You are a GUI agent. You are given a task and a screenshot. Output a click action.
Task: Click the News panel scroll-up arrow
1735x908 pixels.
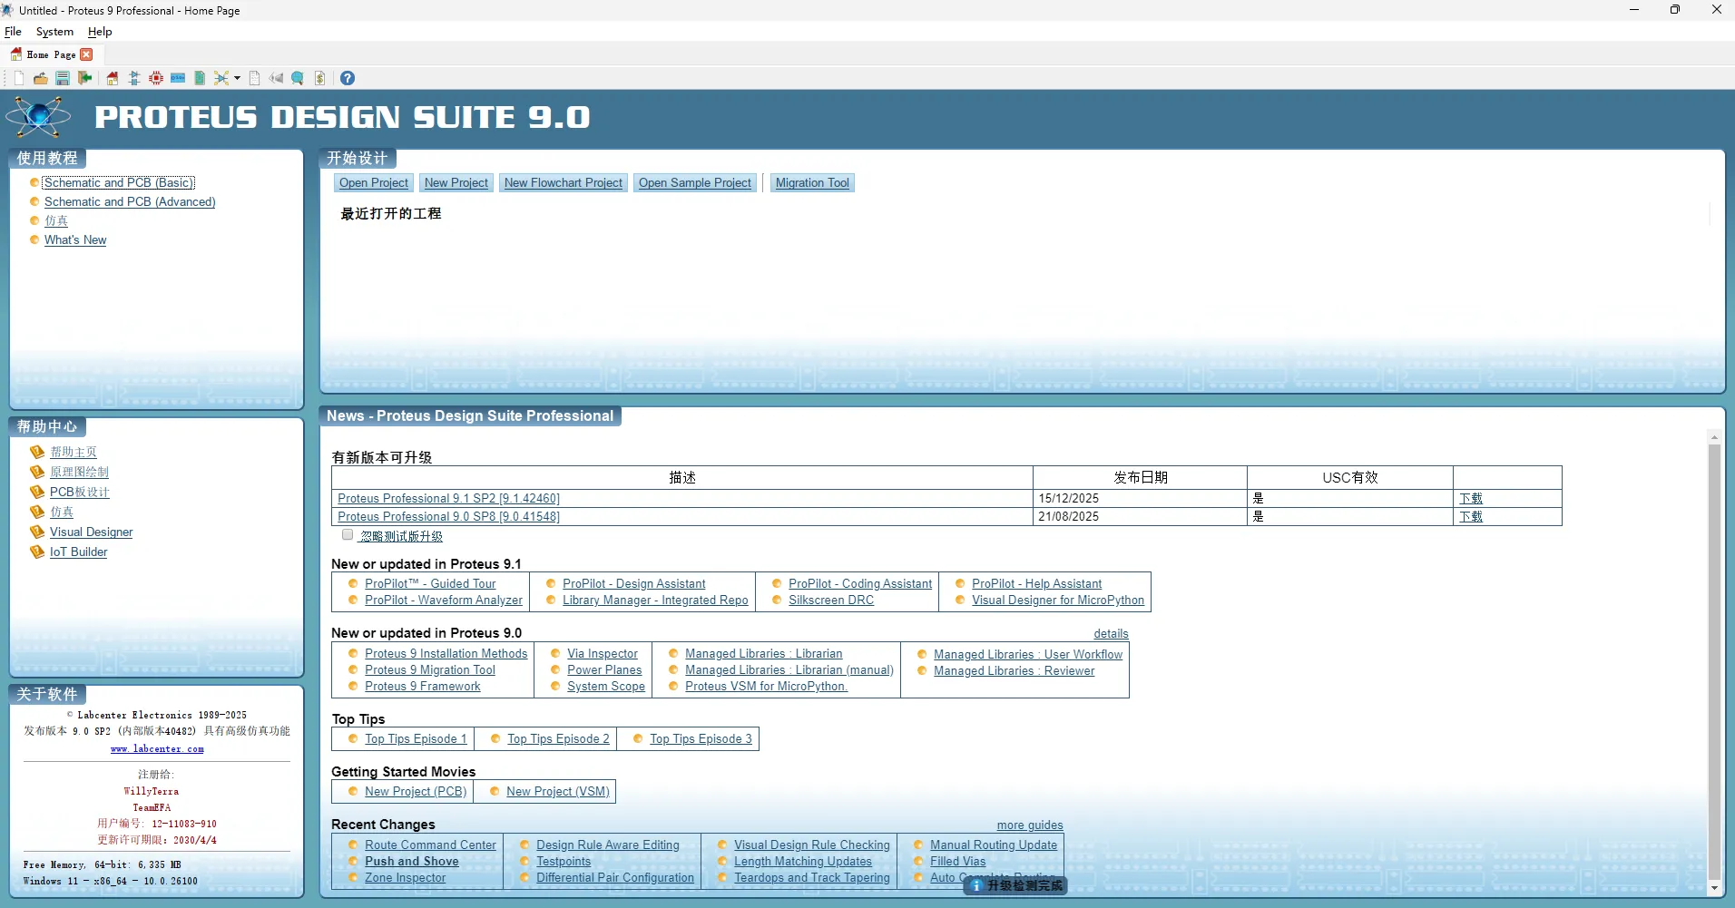1714,436
